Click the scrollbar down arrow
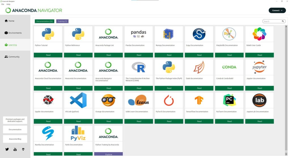290x158 pixels. coord(286,154)
